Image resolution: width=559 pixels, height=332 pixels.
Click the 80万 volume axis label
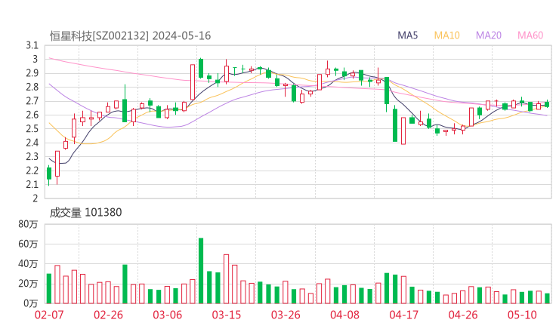[28, 224]
